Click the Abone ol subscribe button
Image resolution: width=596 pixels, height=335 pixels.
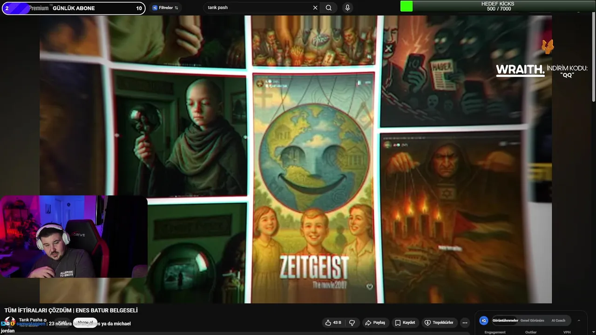point(85,323)
